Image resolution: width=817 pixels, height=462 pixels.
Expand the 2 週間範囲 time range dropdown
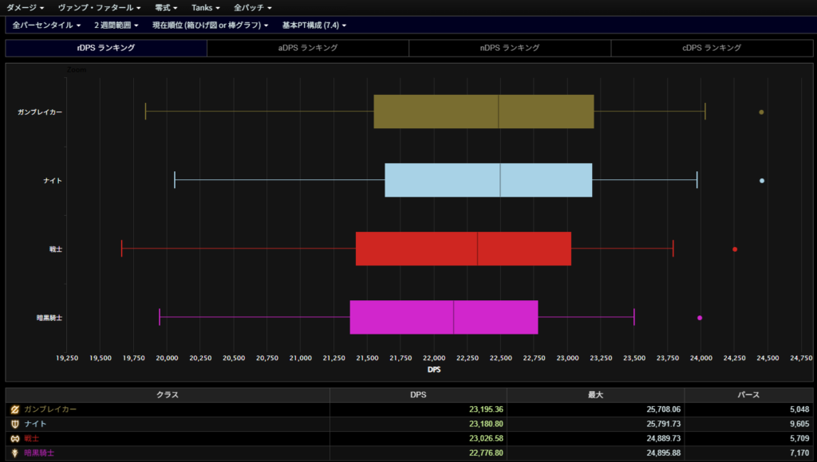point(116,25)
